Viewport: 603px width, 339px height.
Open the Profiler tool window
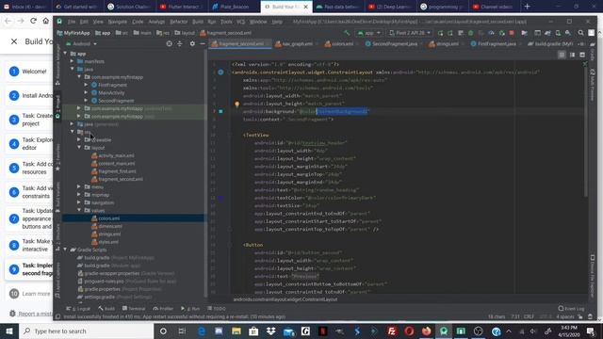point(163,309)
